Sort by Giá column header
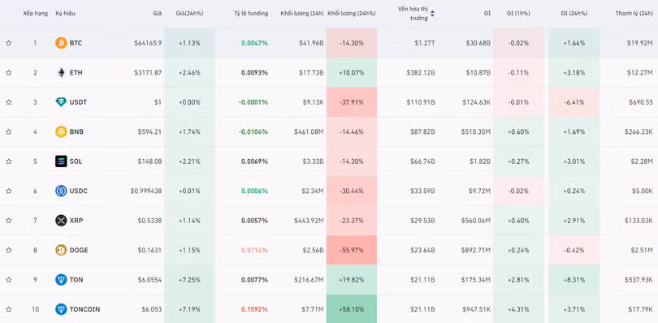The image size is (658, 323). tap(157, 14)
